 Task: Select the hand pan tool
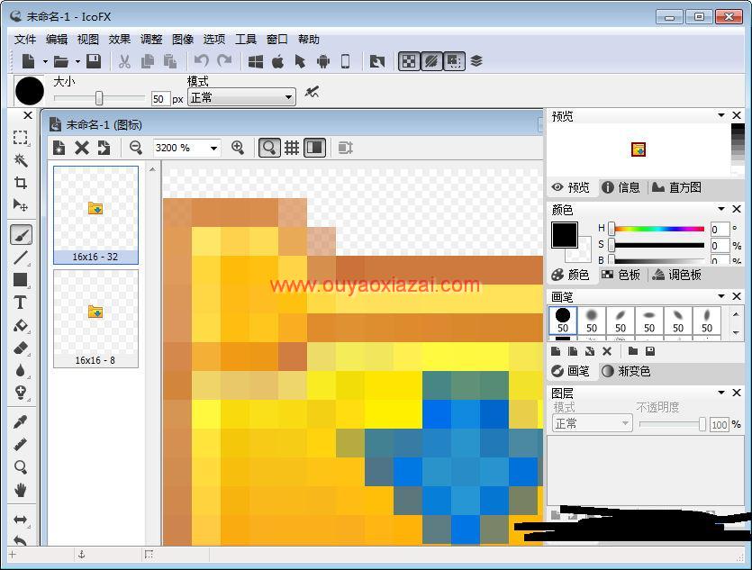20,490
